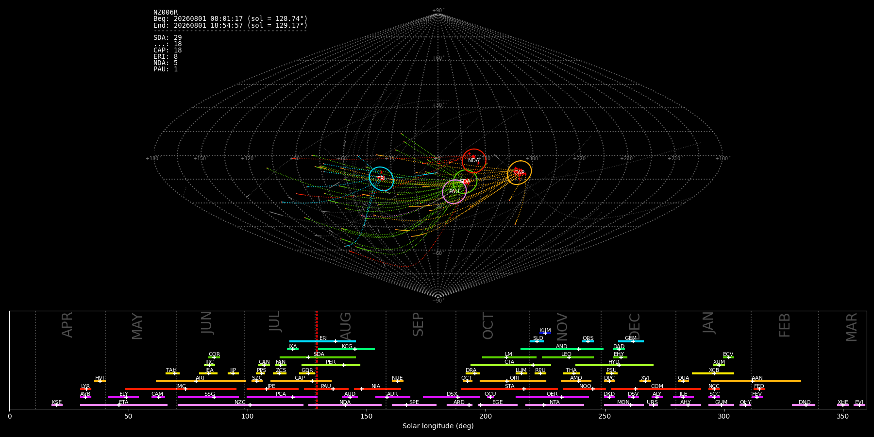The height and width of the screenshot is (437, 874).
Task: Click the 200 solar longitude axis tick
Action: click(486, 416)
